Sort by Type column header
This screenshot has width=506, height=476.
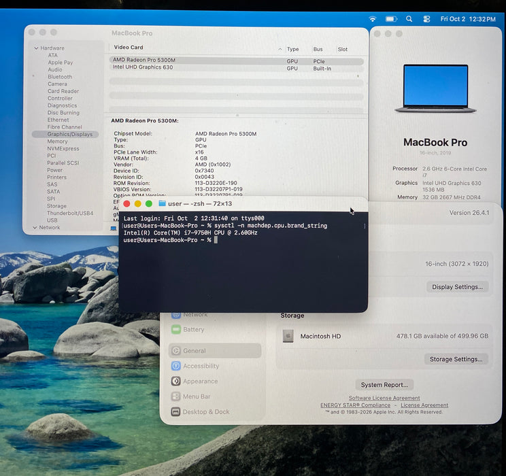pos(292,49)
